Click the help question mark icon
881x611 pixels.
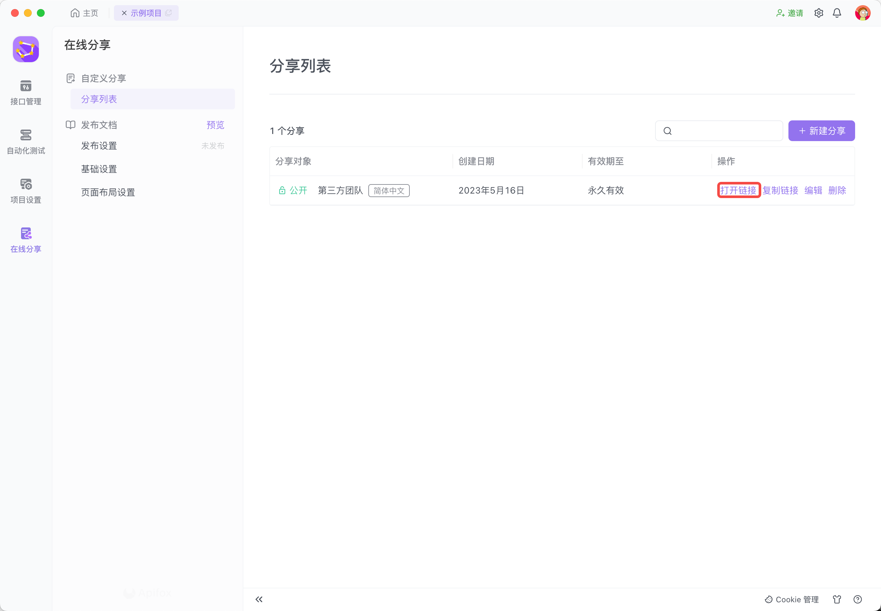tap(858, 599)
